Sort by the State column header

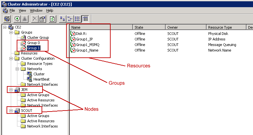coord(149,27)
